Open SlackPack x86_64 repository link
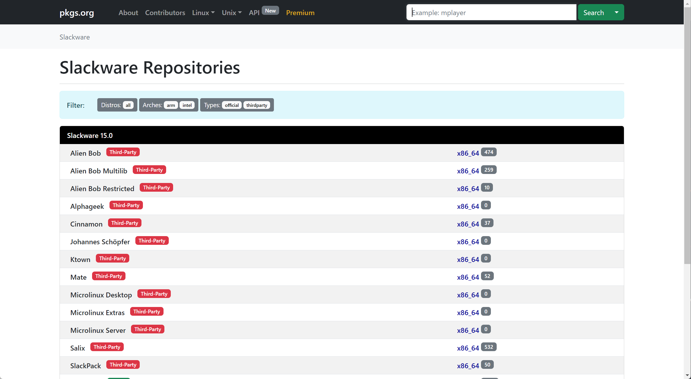Viewport: 691px width, 379px height. [468, 366]
